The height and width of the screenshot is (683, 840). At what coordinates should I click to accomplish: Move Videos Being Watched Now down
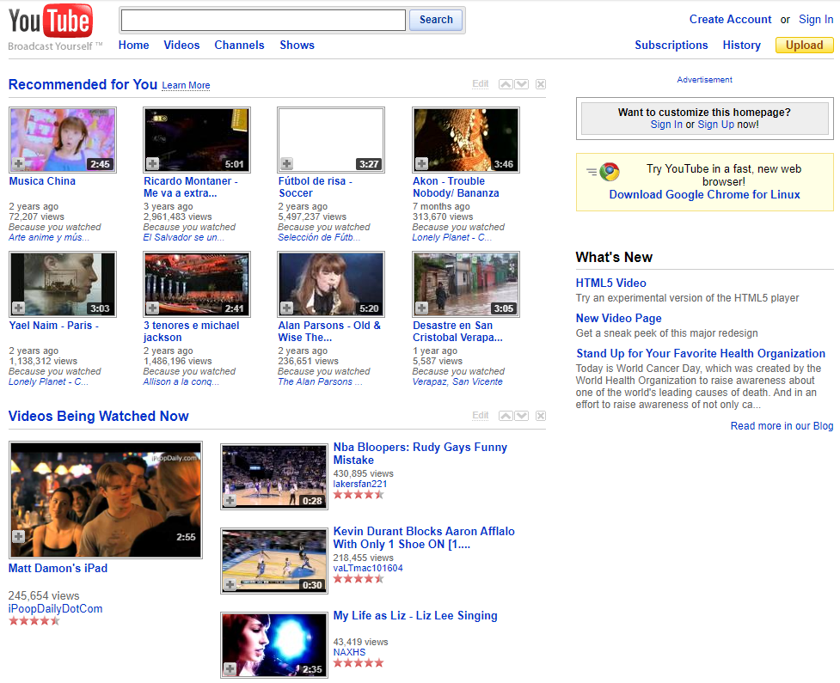pos(521,416)
